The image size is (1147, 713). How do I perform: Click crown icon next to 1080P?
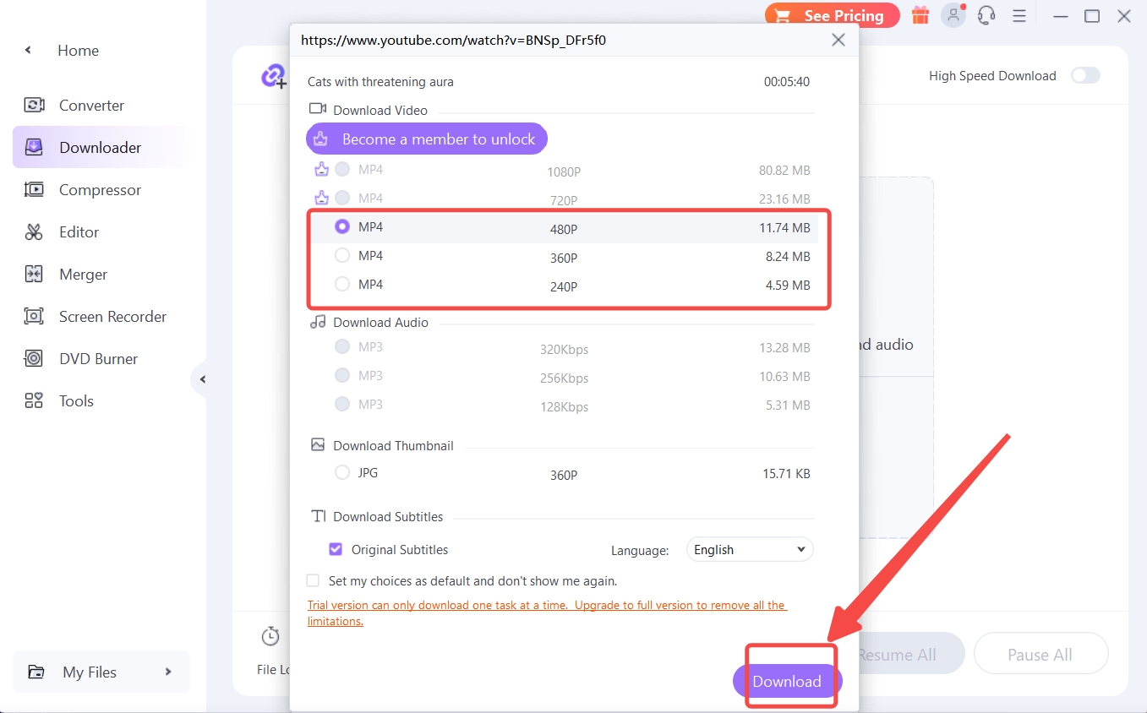[x=321, y=169]
